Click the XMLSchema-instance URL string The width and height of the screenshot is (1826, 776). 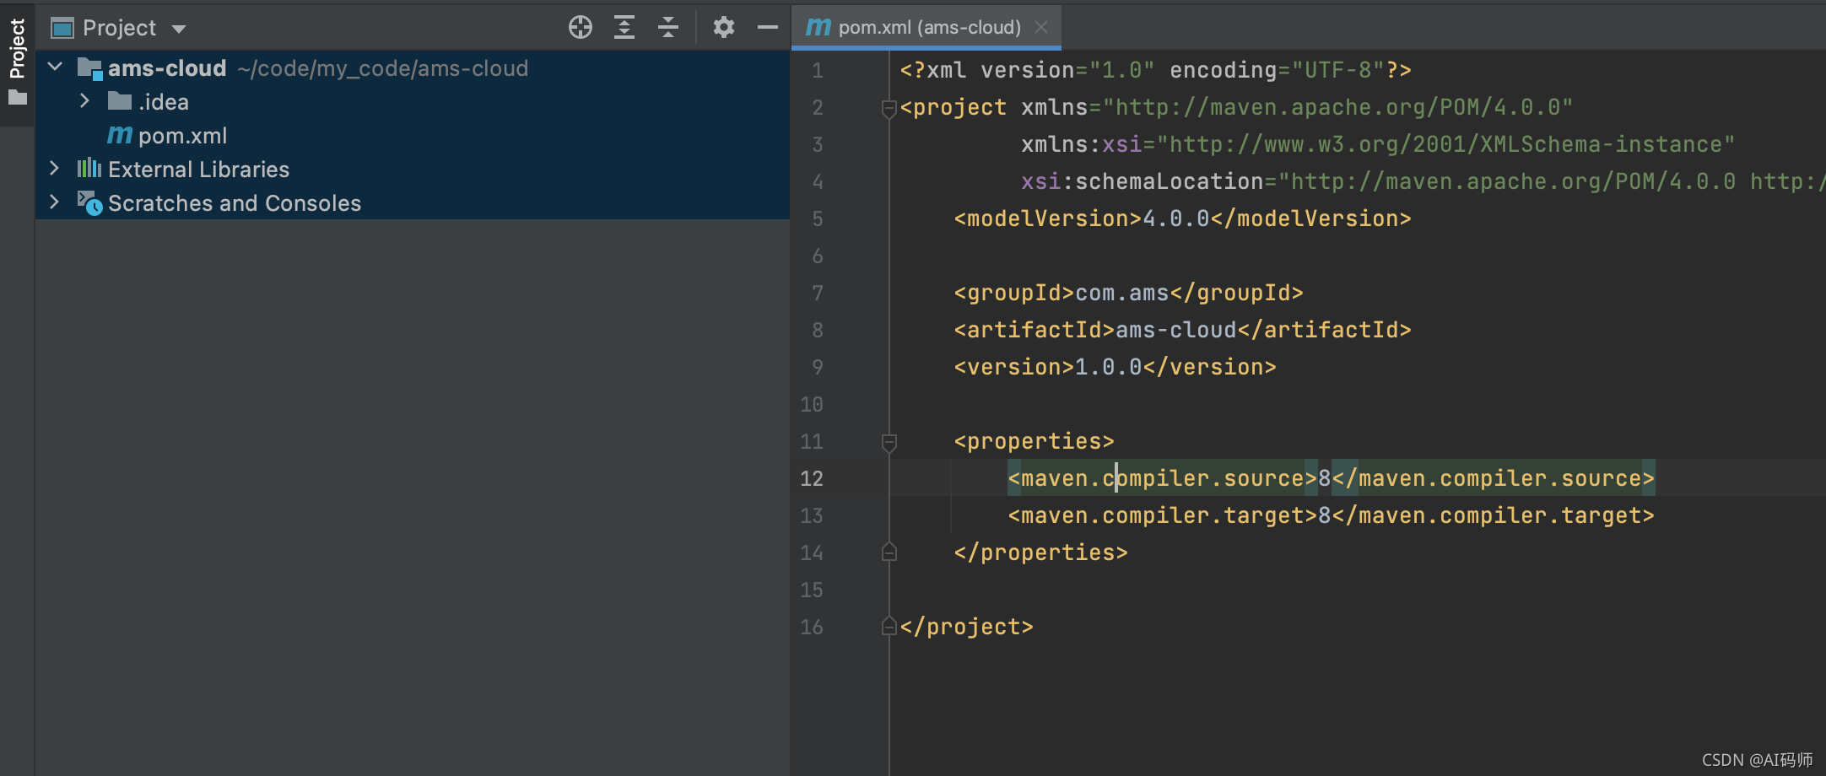(x=1446, y=144)
